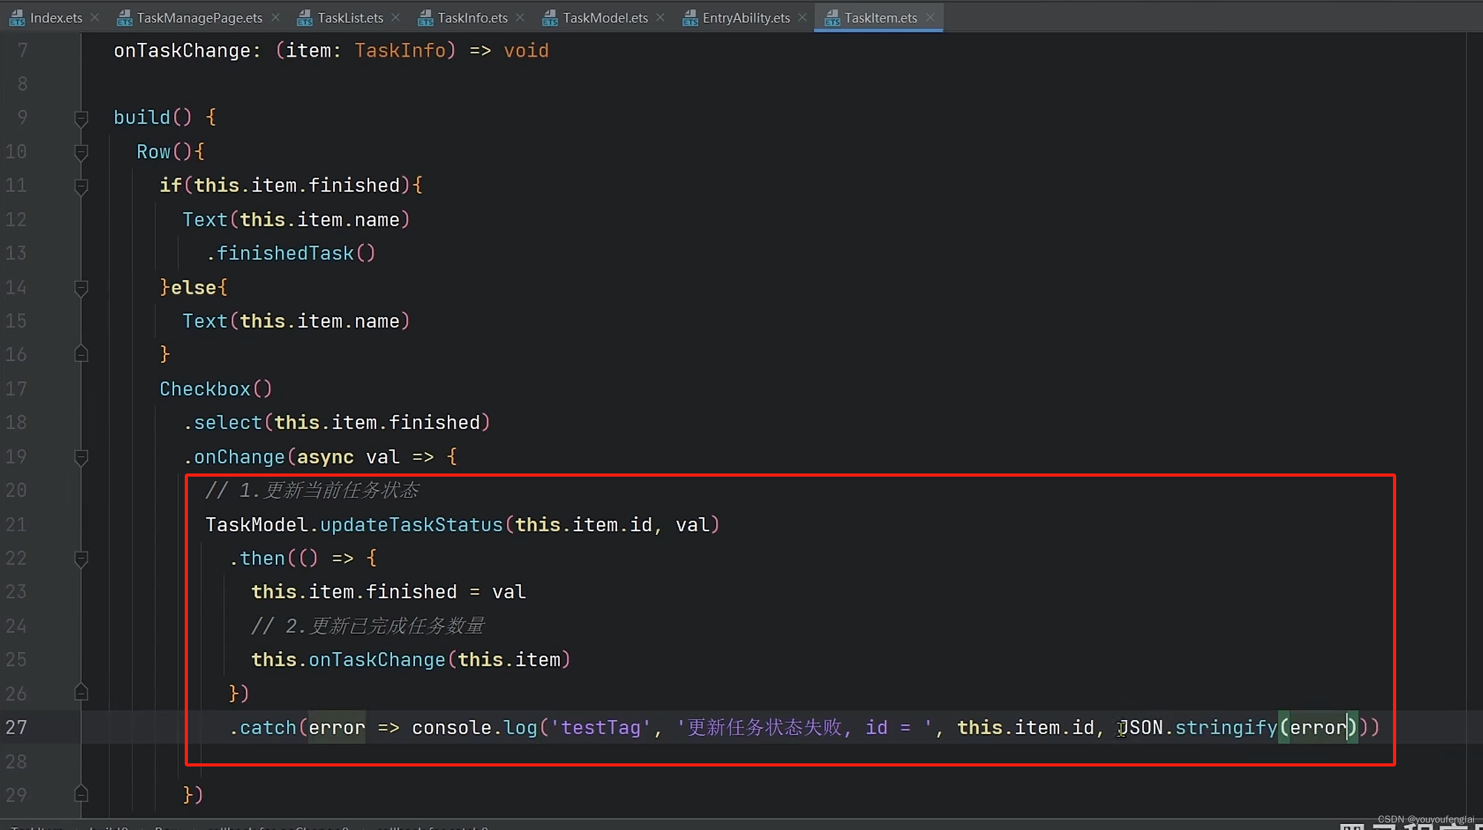Click the fold end marker on line 26

pyautogui.click(x=81, y=692)
